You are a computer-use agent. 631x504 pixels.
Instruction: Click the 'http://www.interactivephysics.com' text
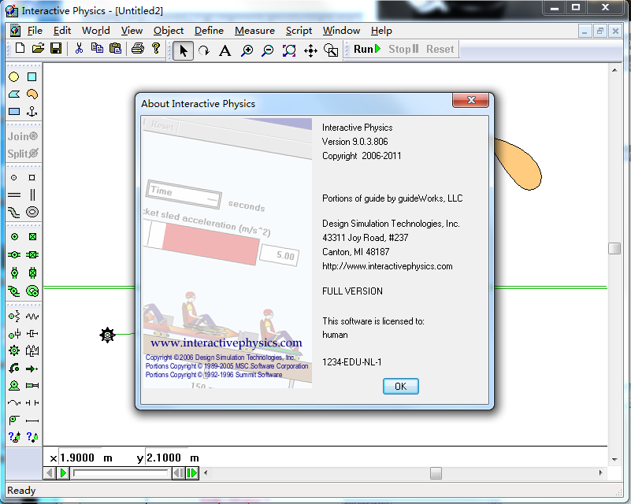tap(387, 266)
